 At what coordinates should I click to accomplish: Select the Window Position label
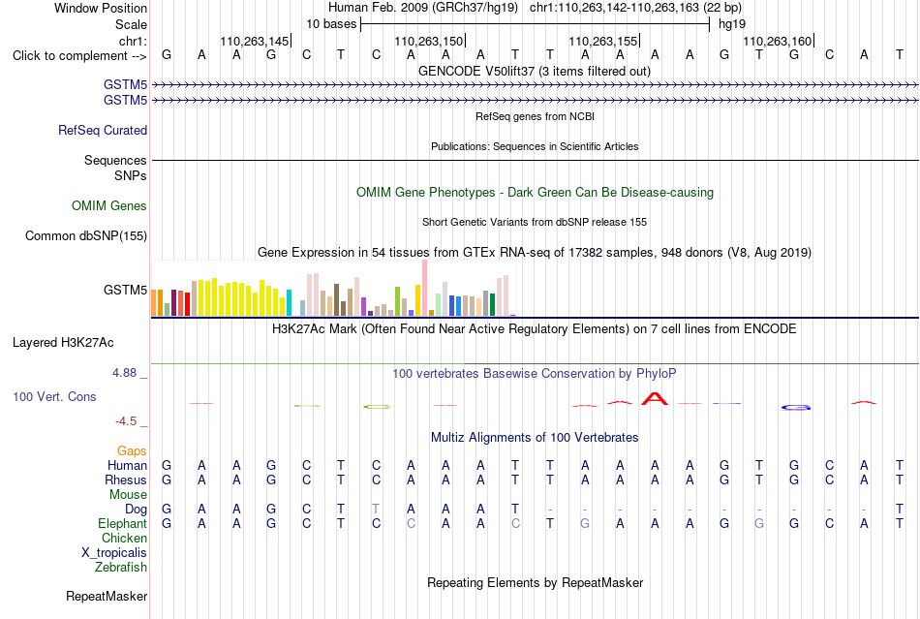point(101,8)
